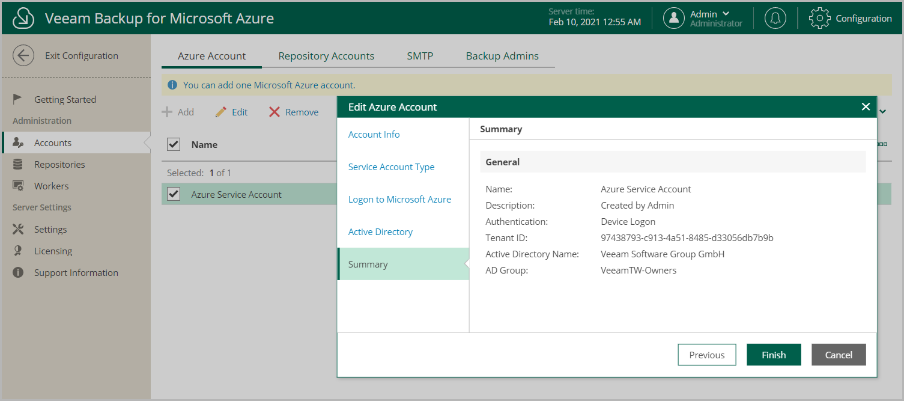
Task: Click the info icon in the yellow banner
Action: coord(172,85)
